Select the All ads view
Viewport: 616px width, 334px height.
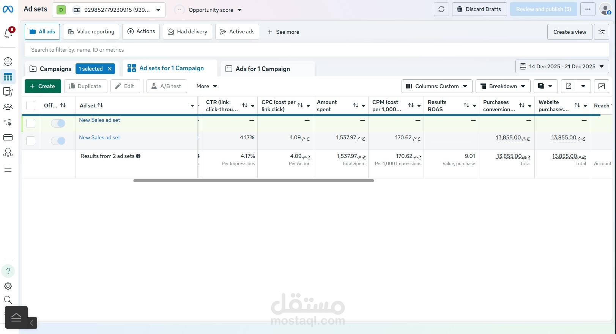click(x=43, y=32)
